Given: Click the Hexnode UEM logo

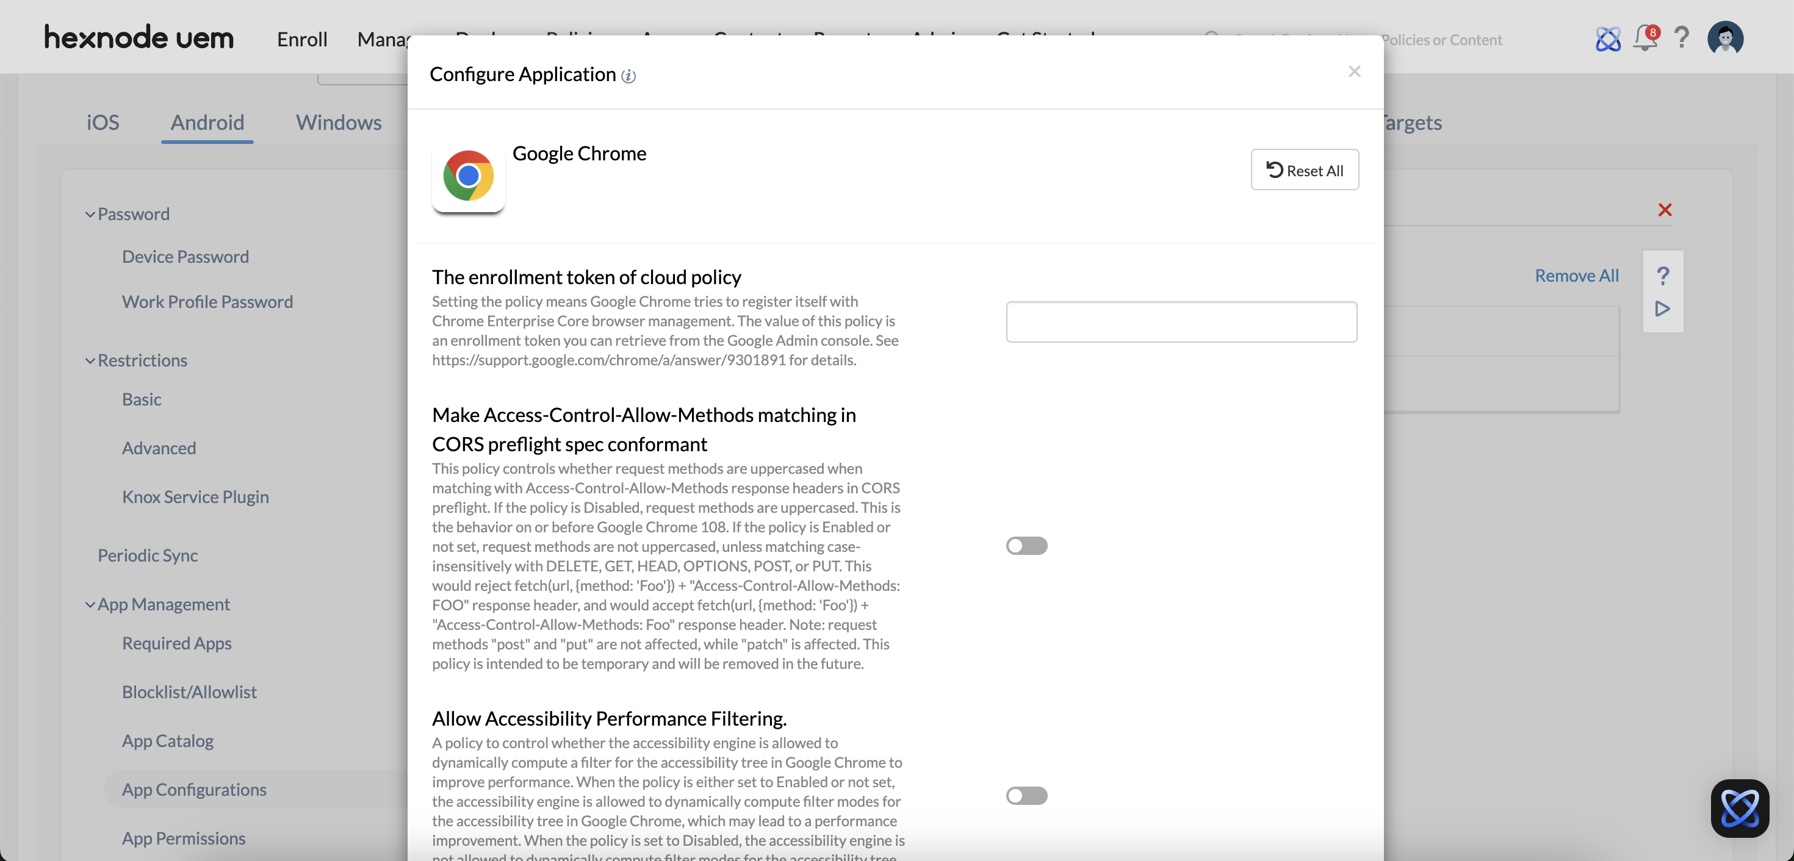Looking at the screenshot, I should coord(139,38).
